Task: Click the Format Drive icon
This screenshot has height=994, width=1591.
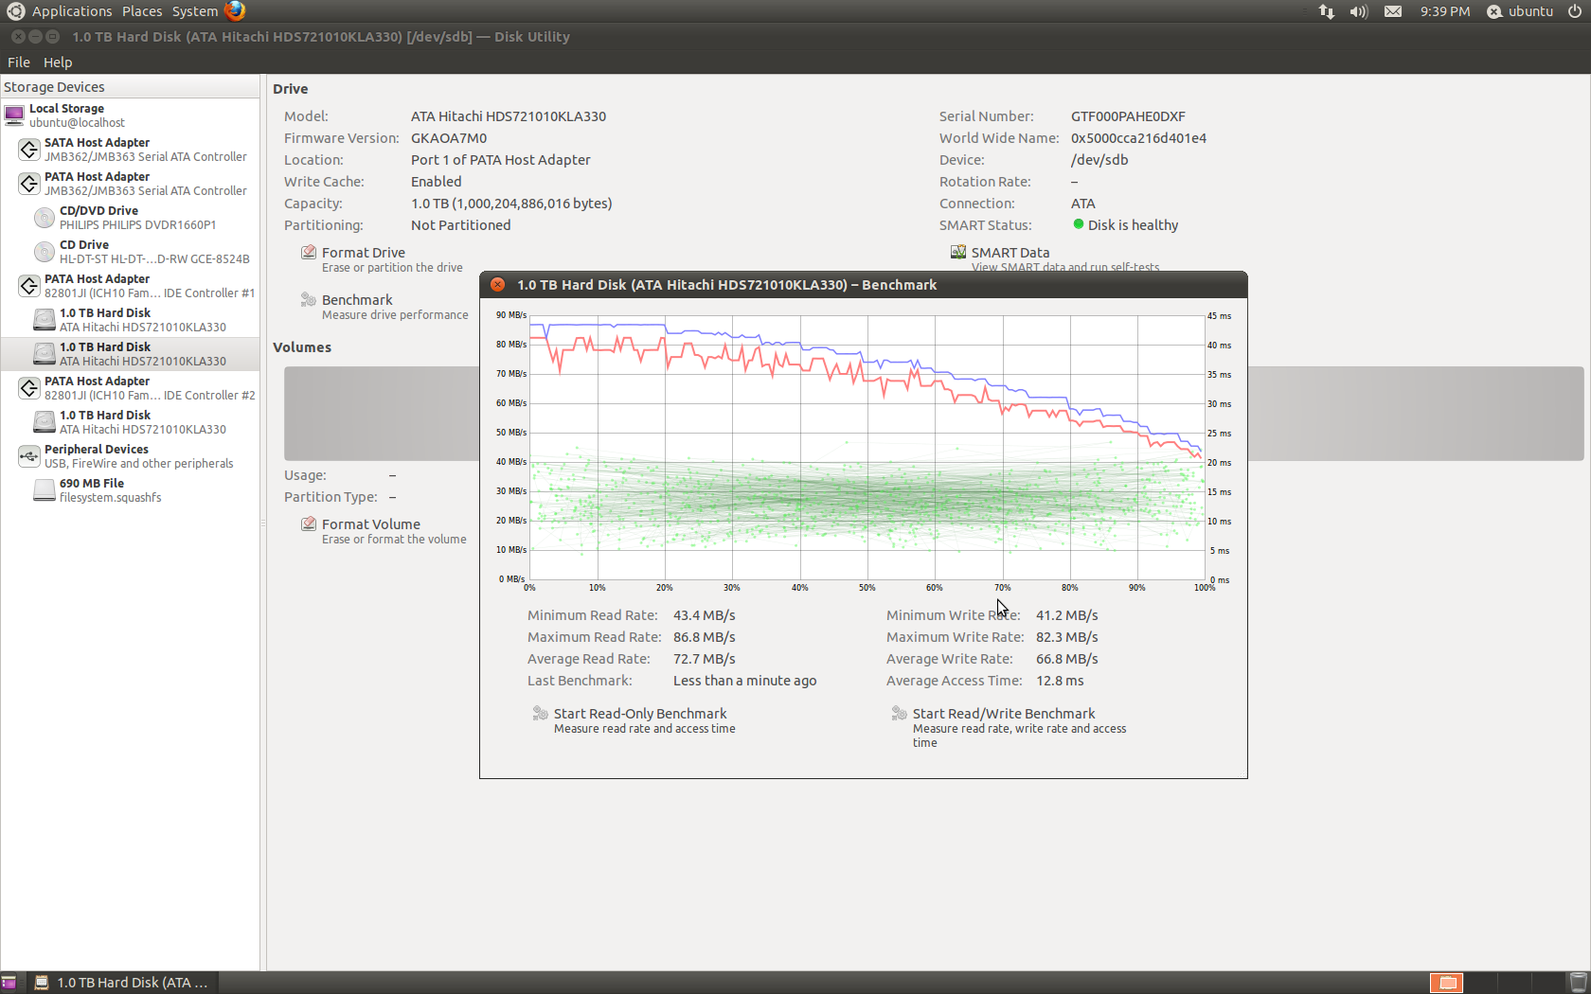Action: [309, 252]
